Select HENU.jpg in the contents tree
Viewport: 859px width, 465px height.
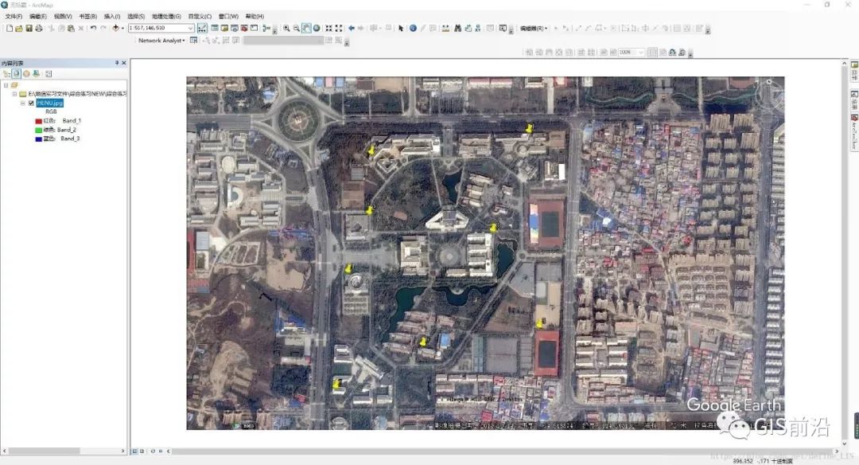(x=49, y=103)
